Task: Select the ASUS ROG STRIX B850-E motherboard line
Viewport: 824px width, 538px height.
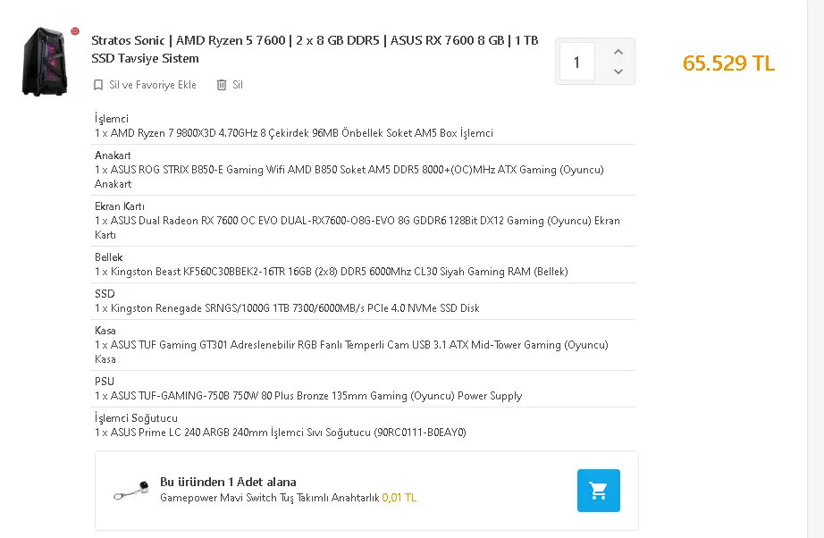Action: pos(349,177)
